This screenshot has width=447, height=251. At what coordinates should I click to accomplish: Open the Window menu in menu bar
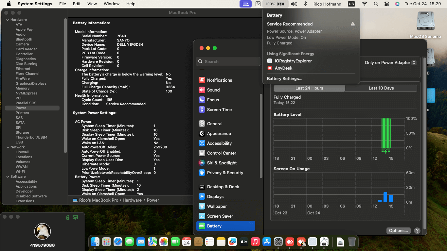(x=111, y=4)
